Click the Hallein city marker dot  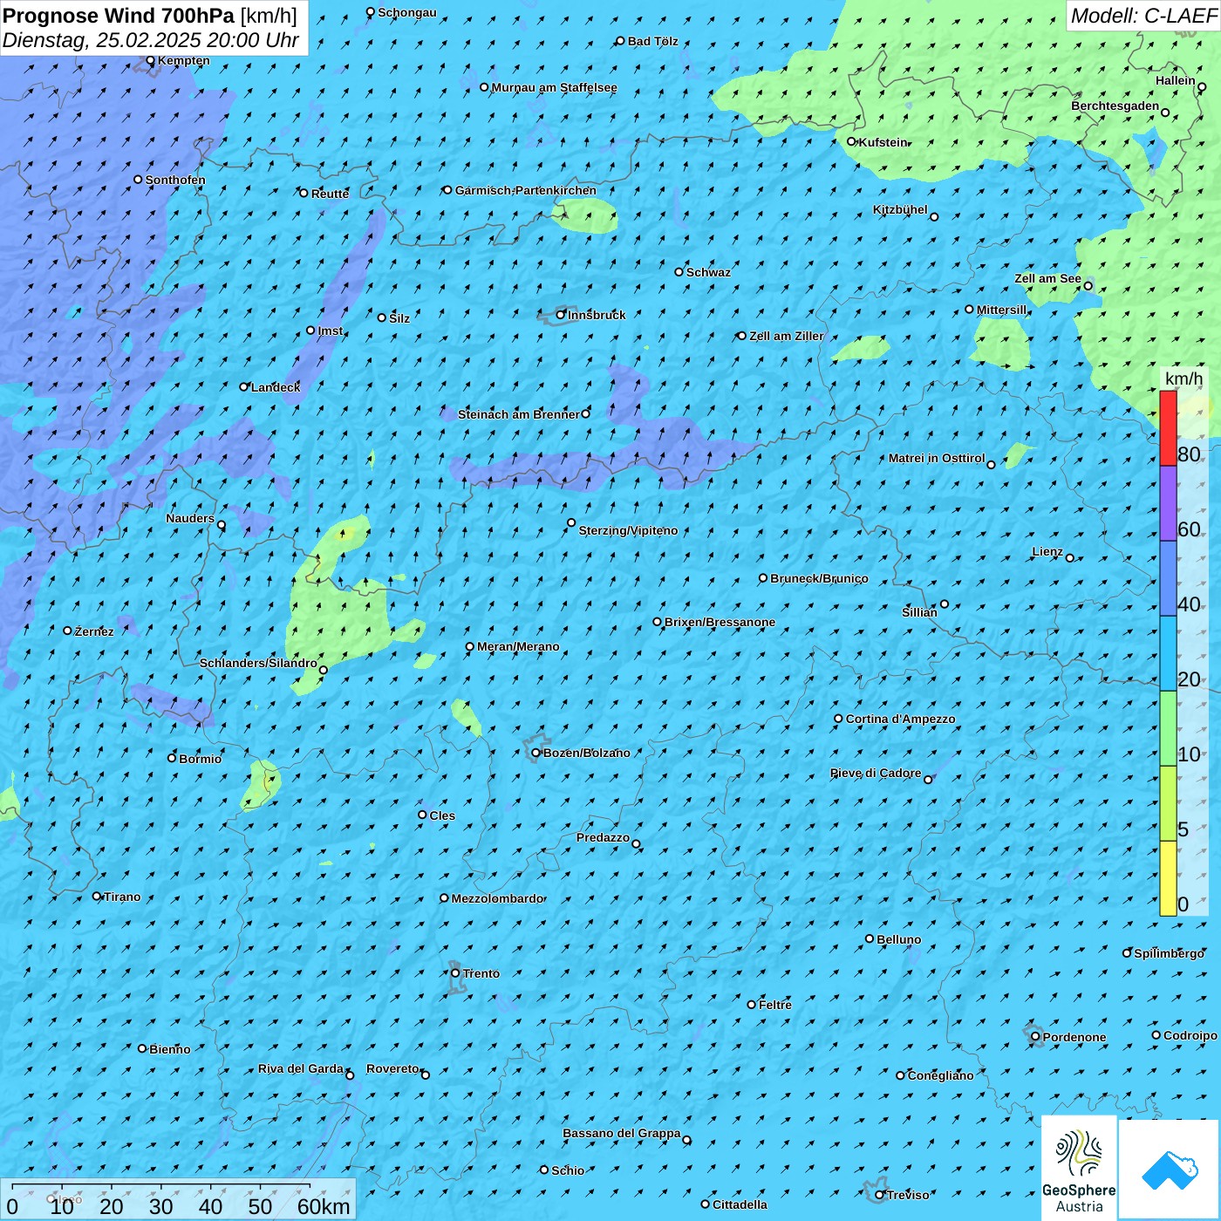click(x=1202, y=86)
